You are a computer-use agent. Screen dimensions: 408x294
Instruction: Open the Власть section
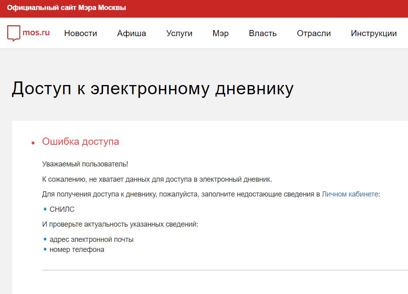263,33
